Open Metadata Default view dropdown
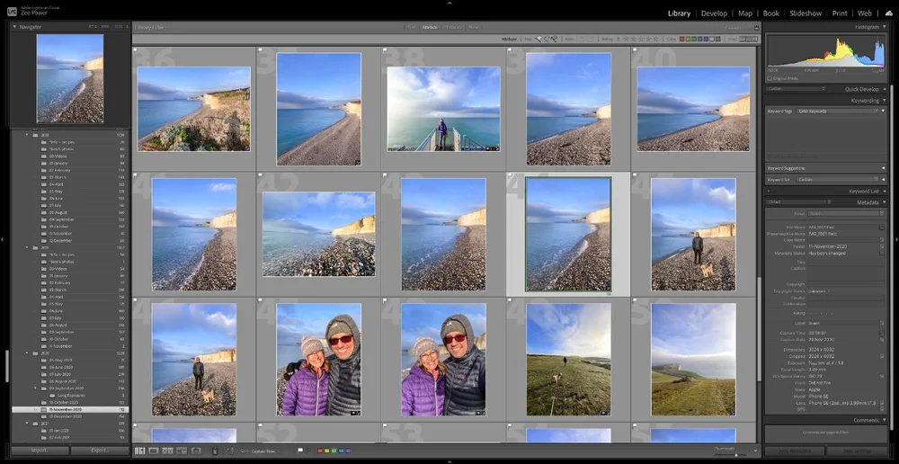This screenshot has height=464, width=899. 798,202
